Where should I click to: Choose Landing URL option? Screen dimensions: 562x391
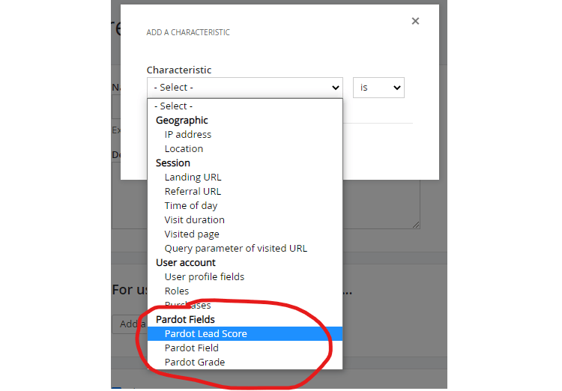point(193,178)
